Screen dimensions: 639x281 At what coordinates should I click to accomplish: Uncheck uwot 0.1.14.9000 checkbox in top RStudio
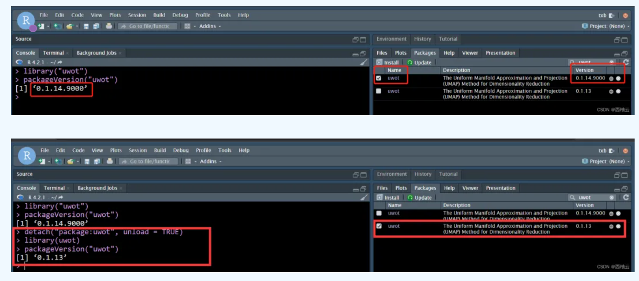[x=379, y=78]
